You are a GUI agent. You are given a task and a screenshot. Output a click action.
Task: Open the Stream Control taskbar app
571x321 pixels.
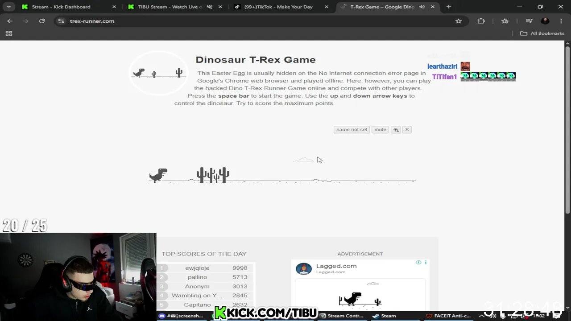[341, 316]
